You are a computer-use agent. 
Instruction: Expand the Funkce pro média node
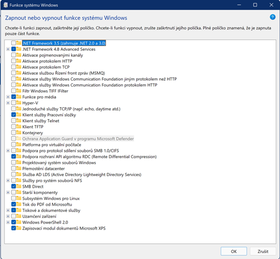point(8,97)
